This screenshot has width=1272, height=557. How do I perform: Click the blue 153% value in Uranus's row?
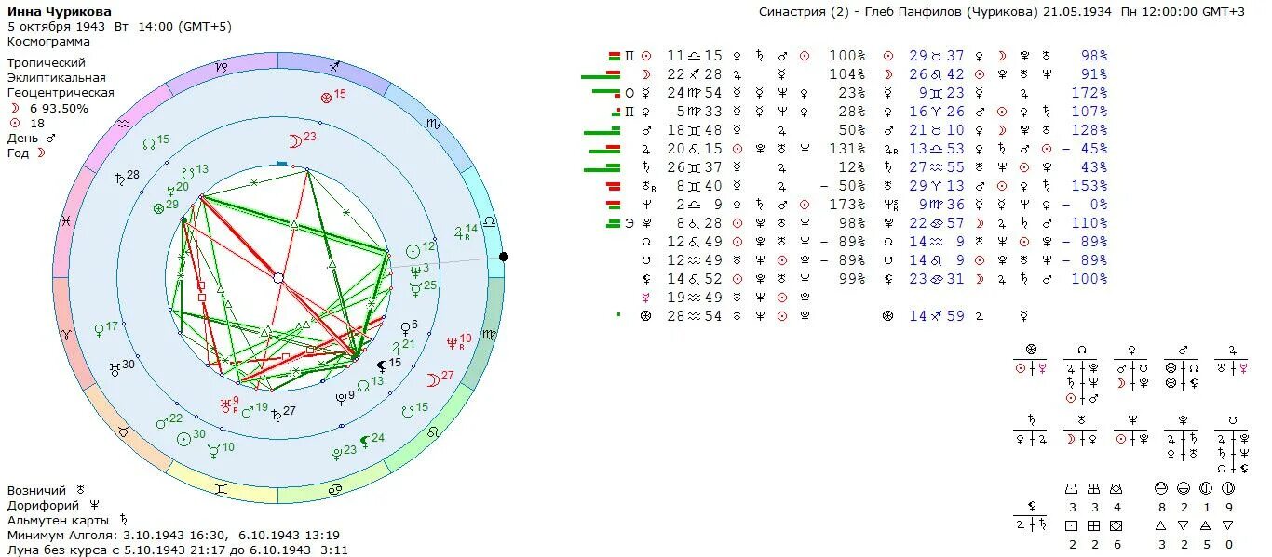click(x=1089, y=186)
